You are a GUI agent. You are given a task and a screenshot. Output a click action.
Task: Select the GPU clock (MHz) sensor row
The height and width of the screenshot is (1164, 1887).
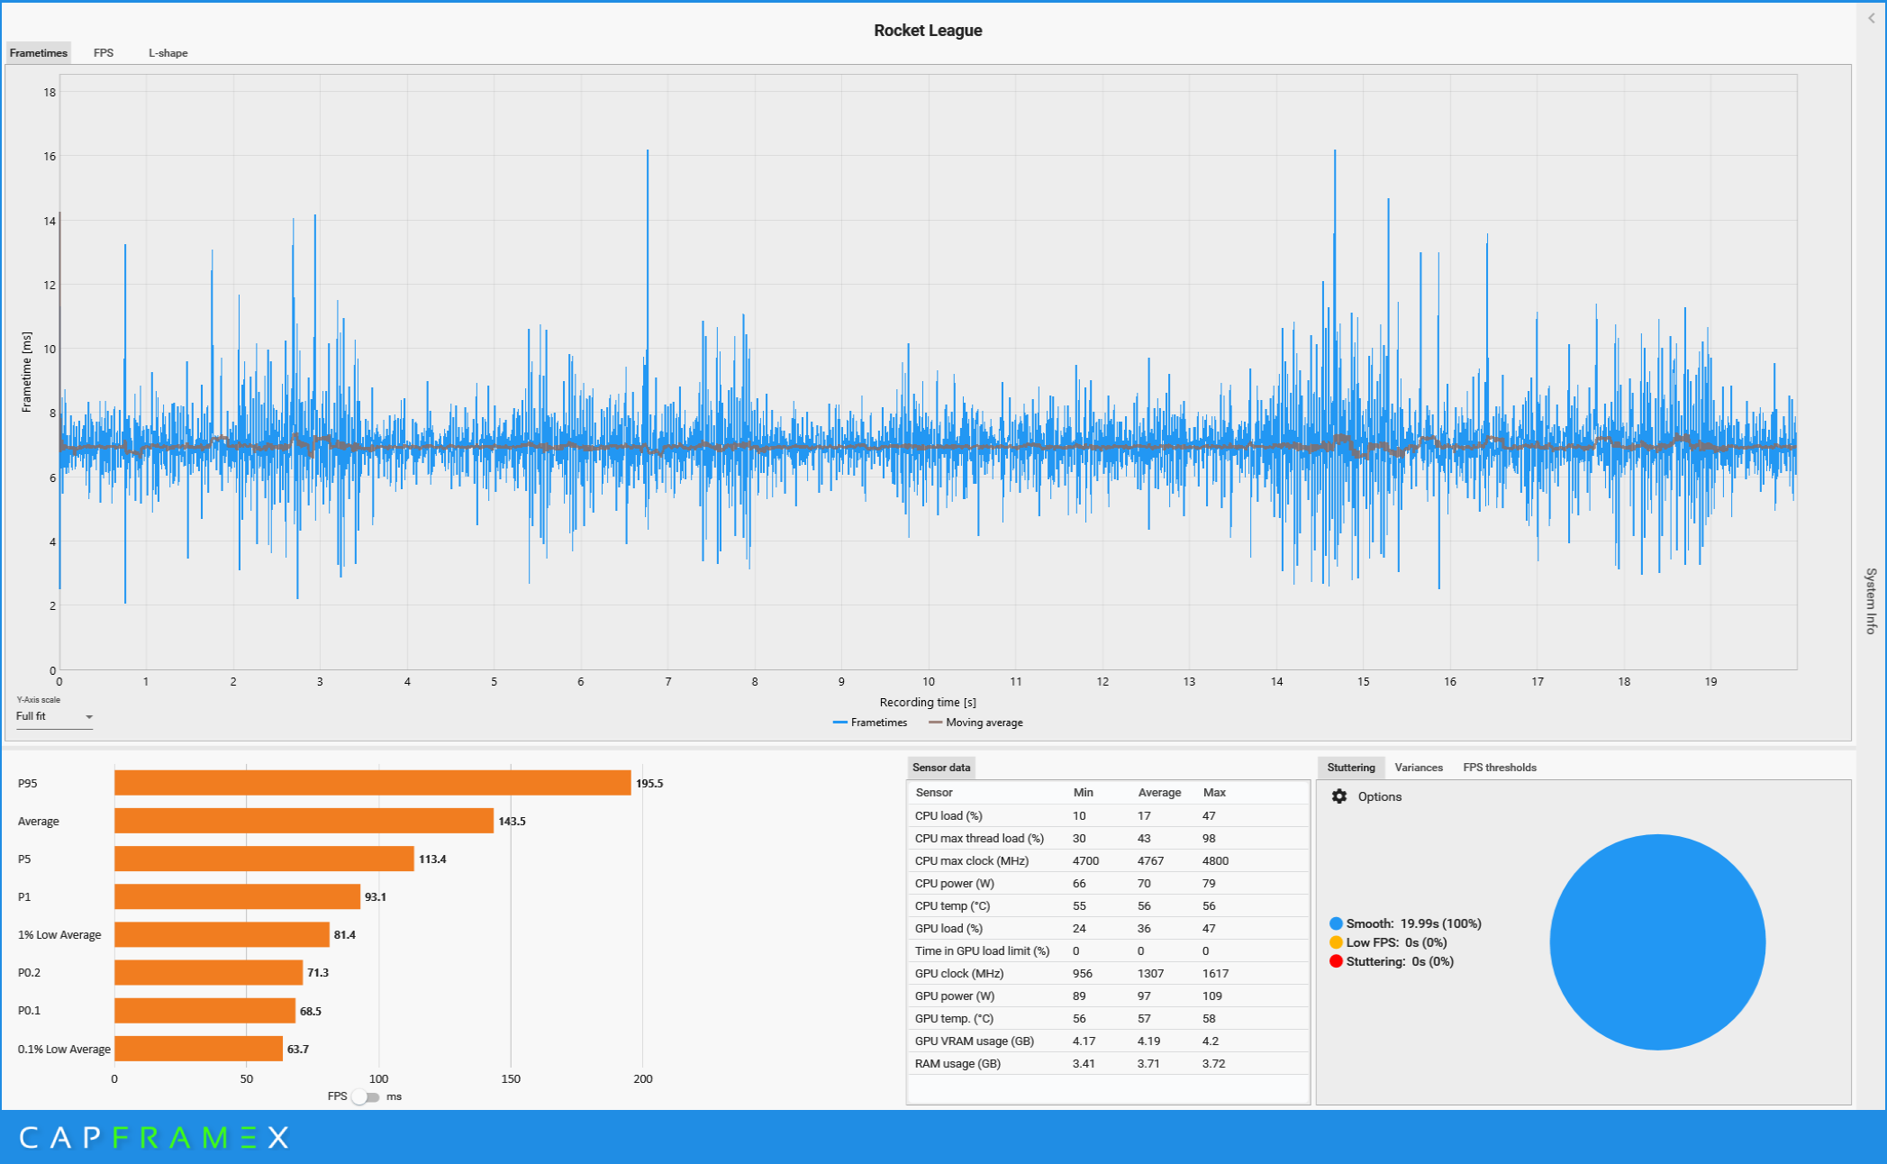tap(958, 973)
